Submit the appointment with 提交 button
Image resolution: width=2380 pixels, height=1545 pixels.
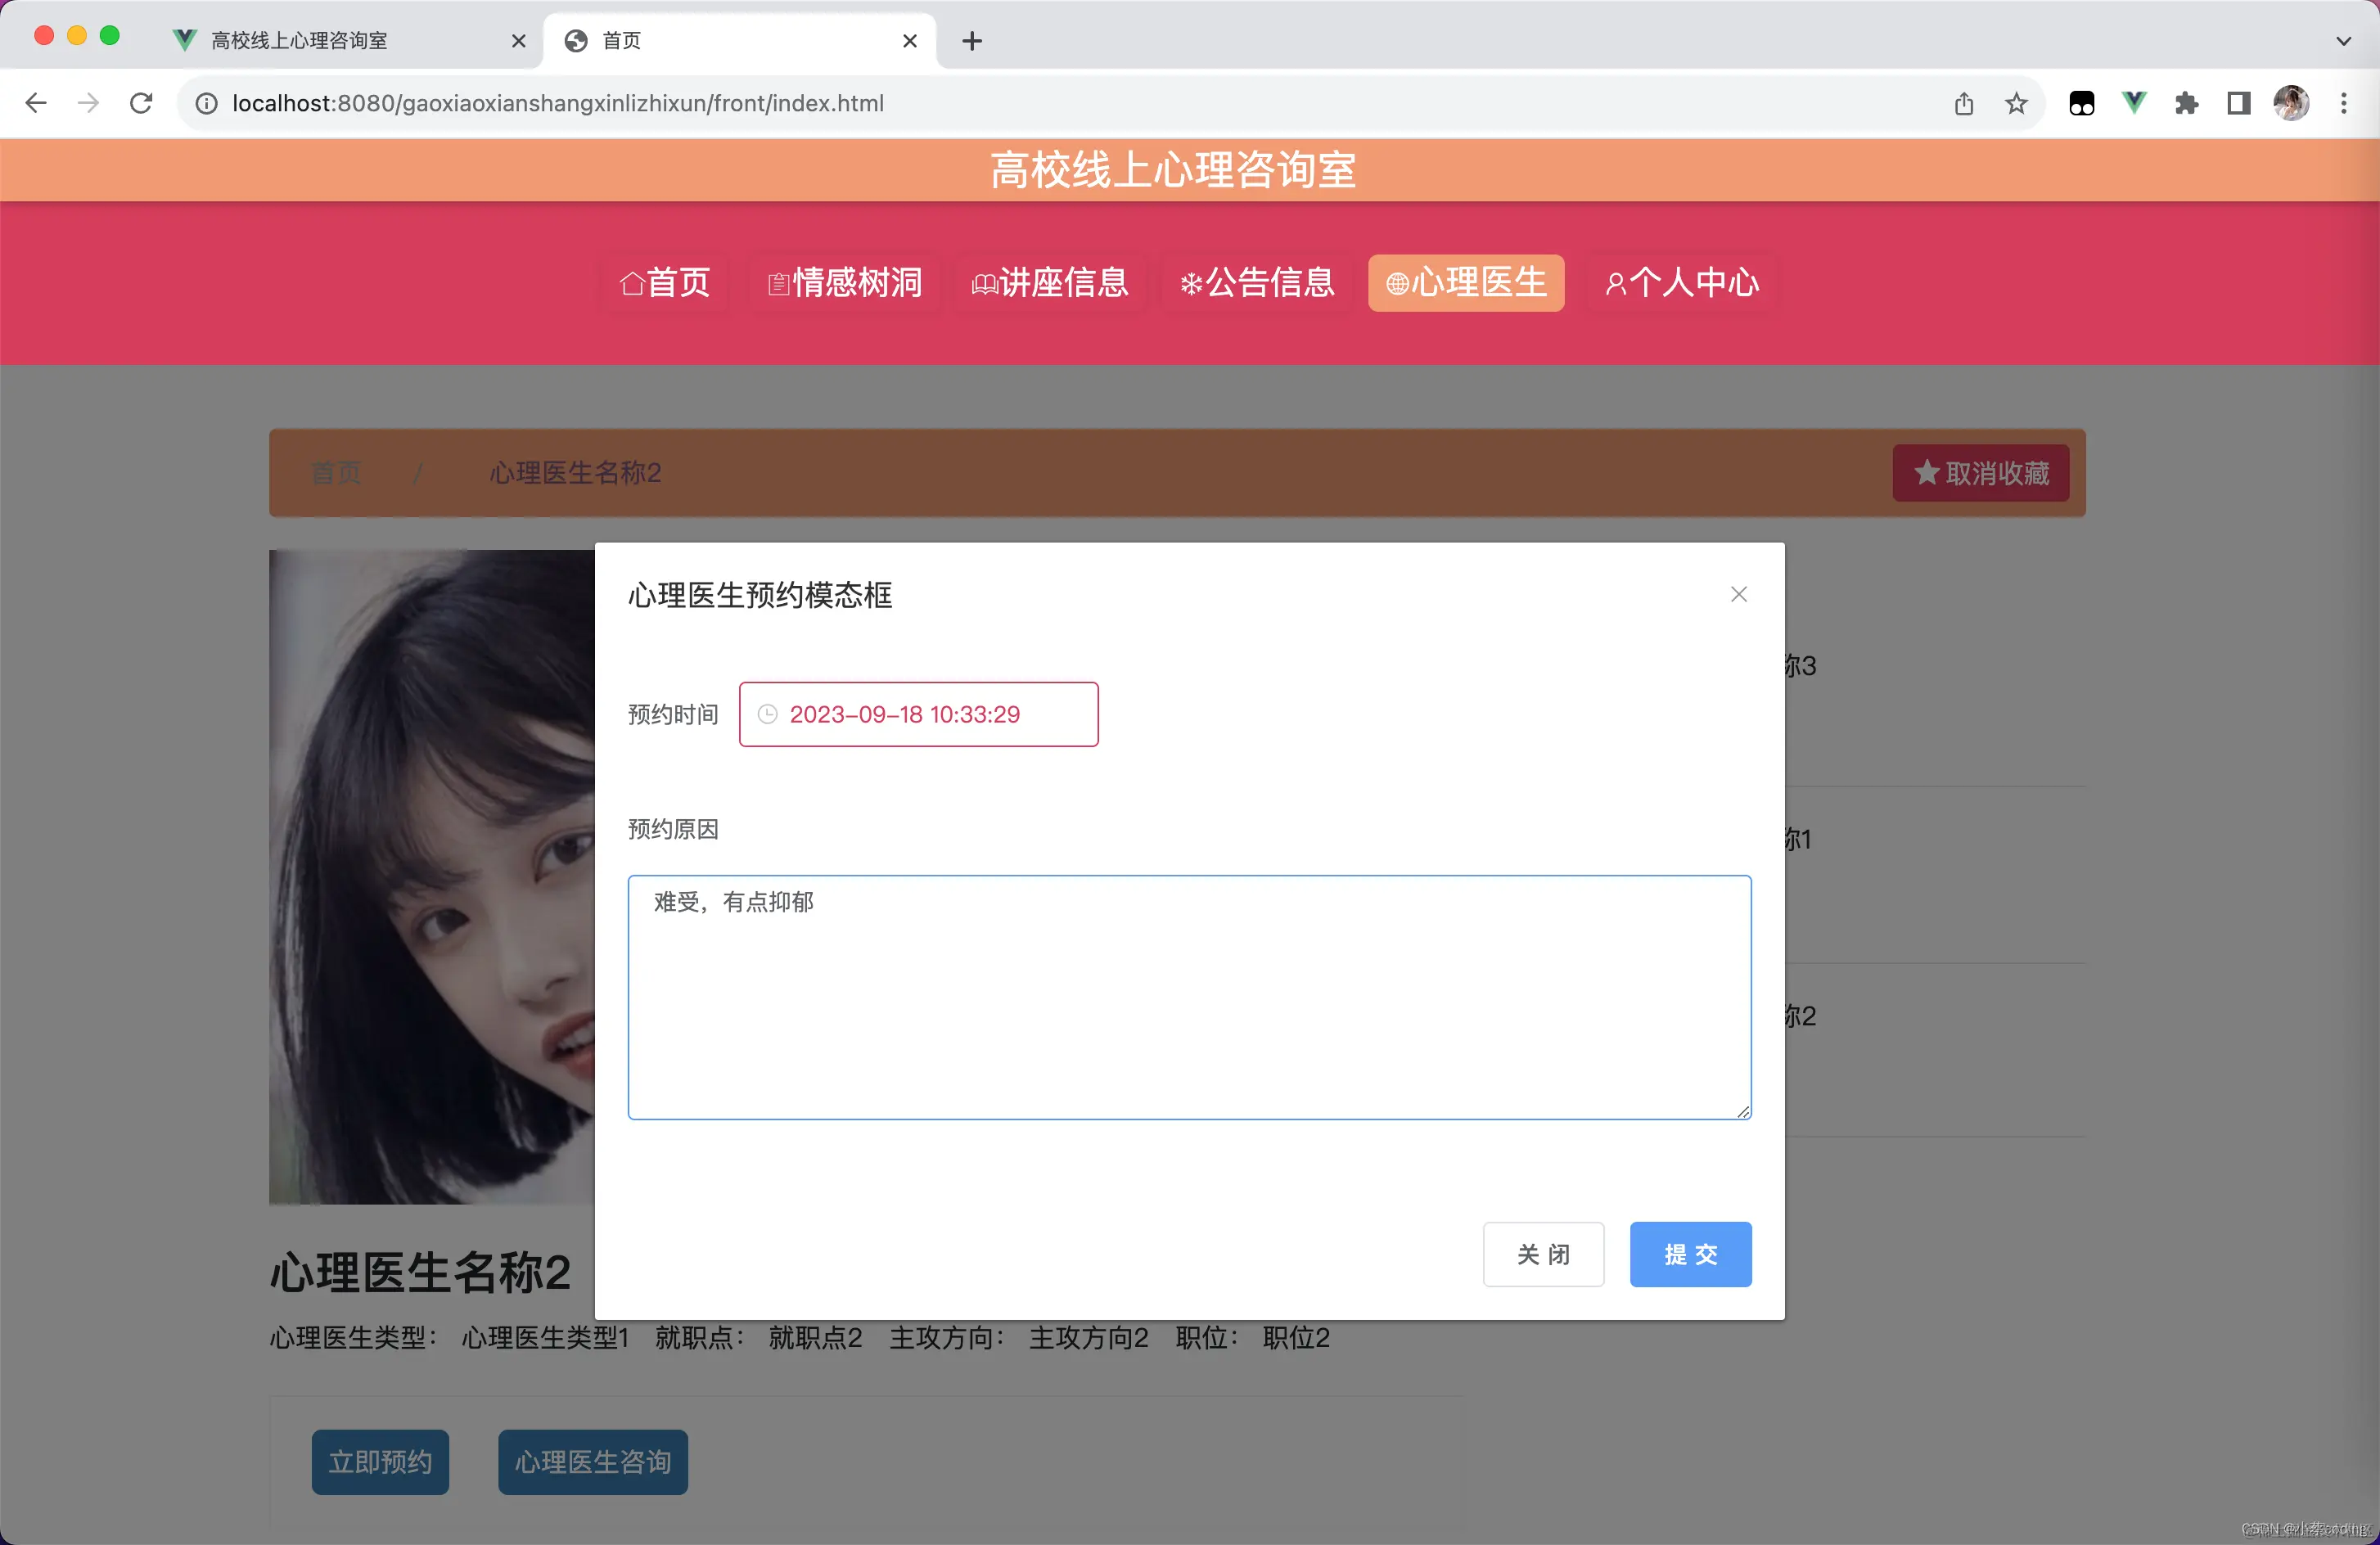click(x=1690, y=1255)
